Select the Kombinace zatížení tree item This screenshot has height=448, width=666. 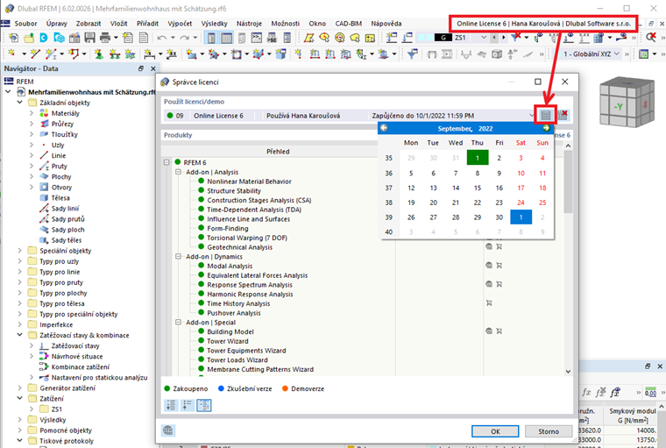(81, 366)
